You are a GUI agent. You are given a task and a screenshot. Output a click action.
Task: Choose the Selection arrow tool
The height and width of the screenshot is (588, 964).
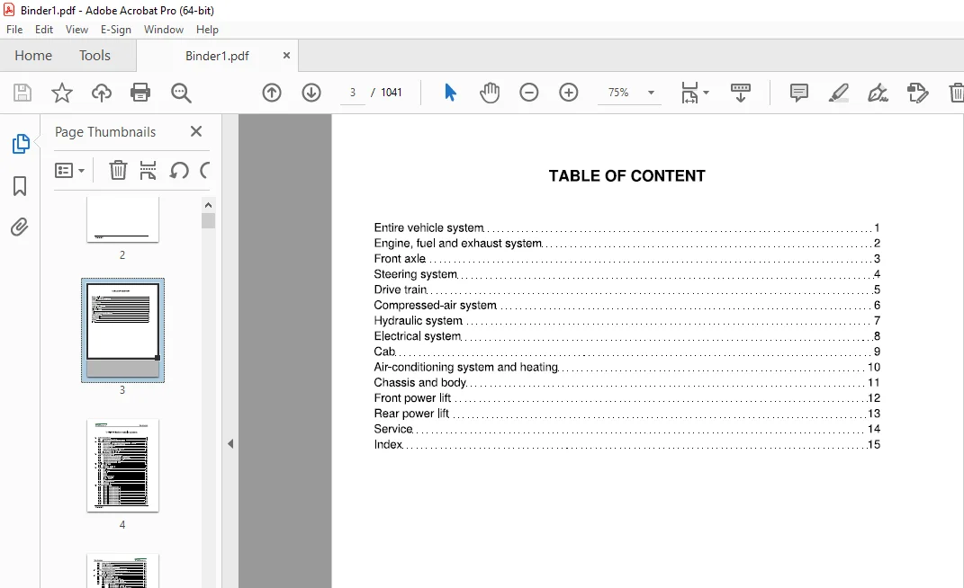[450, 93]
